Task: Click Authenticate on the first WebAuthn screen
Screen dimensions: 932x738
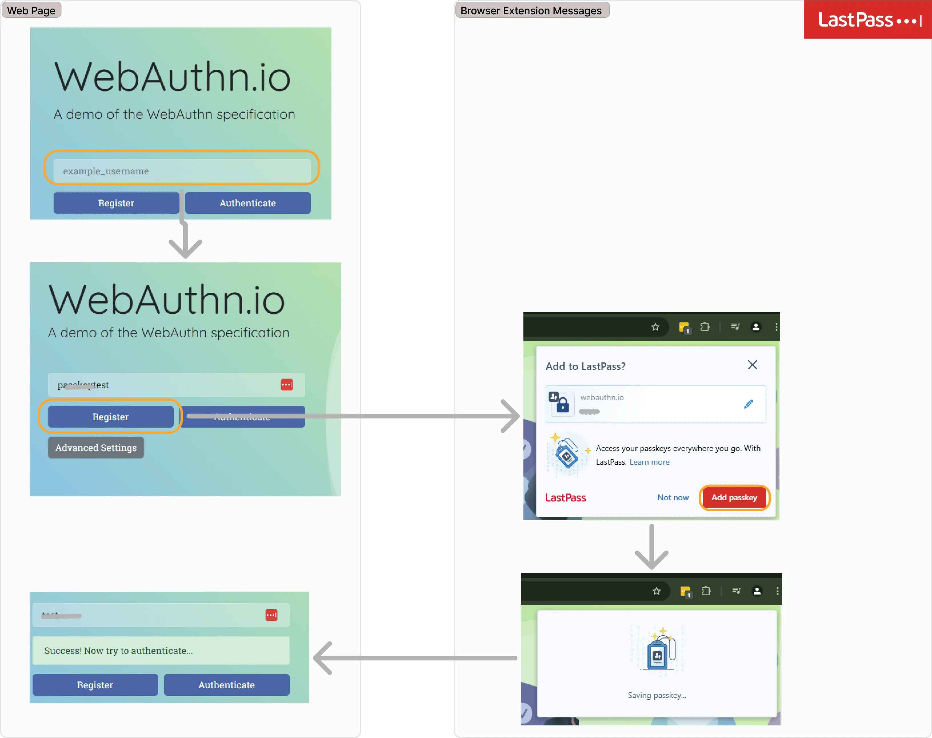Action: [247, 203]
